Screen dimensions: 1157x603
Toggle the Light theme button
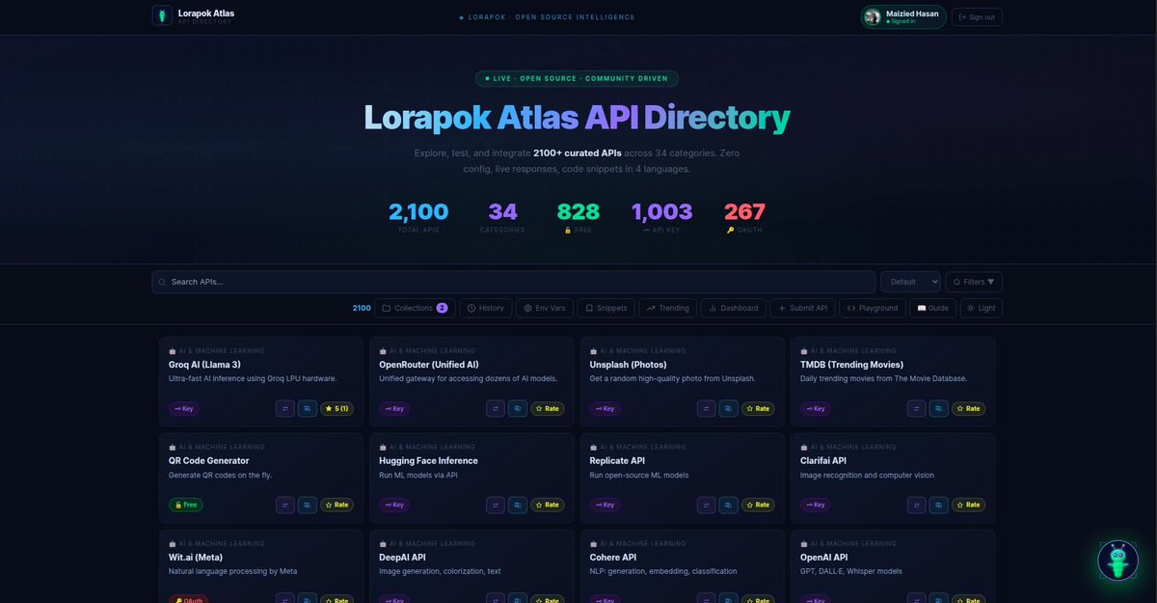tap(981, 308)
